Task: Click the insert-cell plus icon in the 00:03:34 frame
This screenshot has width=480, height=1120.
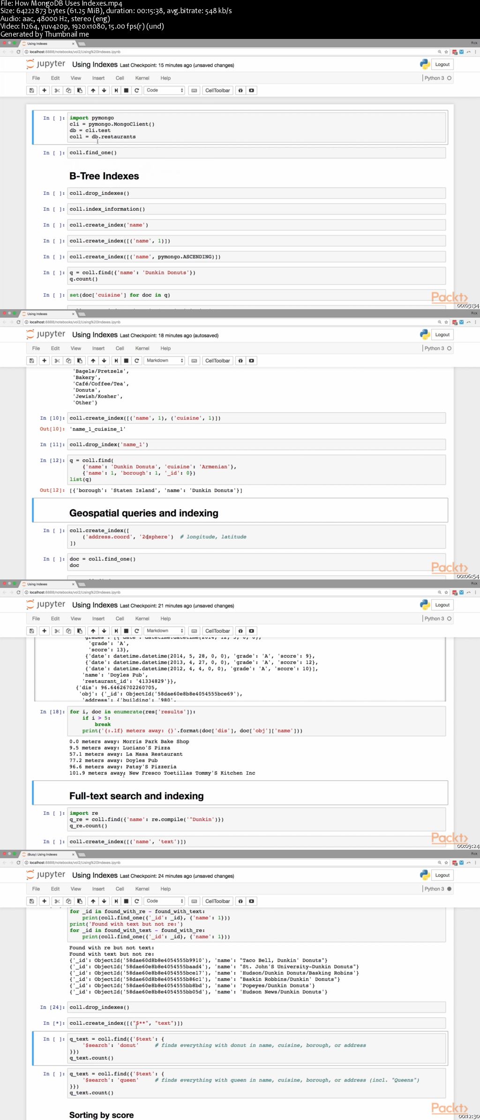Action: 44,91
